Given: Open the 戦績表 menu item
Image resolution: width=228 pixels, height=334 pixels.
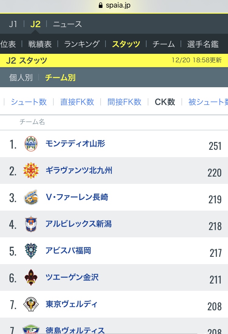Looking at the screenshot, I should coord(40,44).
